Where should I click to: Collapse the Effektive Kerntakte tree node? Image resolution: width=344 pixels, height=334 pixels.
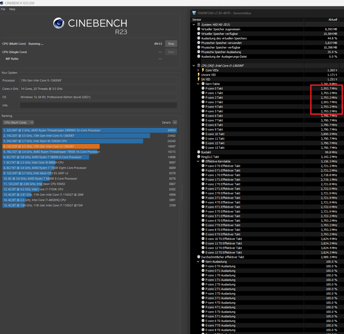coord(198,161)
